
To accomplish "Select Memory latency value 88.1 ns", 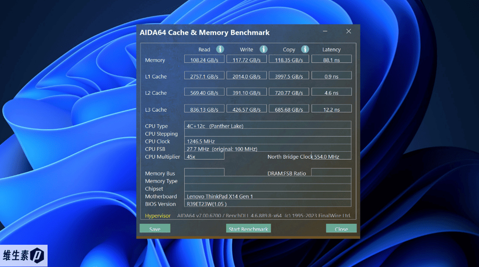I will tap(331, 59).
